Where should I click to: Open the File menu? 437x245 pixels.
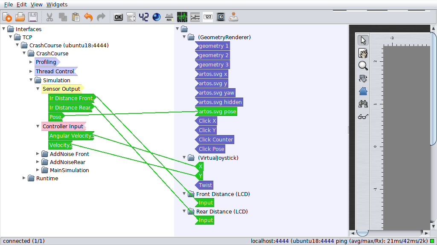tap(9, 4)
